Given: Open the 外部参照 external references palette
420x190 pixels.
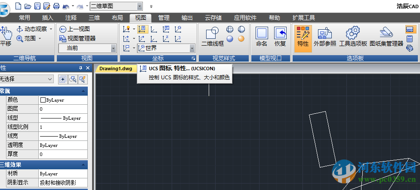Looking at the screenshot, I should 325,37.
